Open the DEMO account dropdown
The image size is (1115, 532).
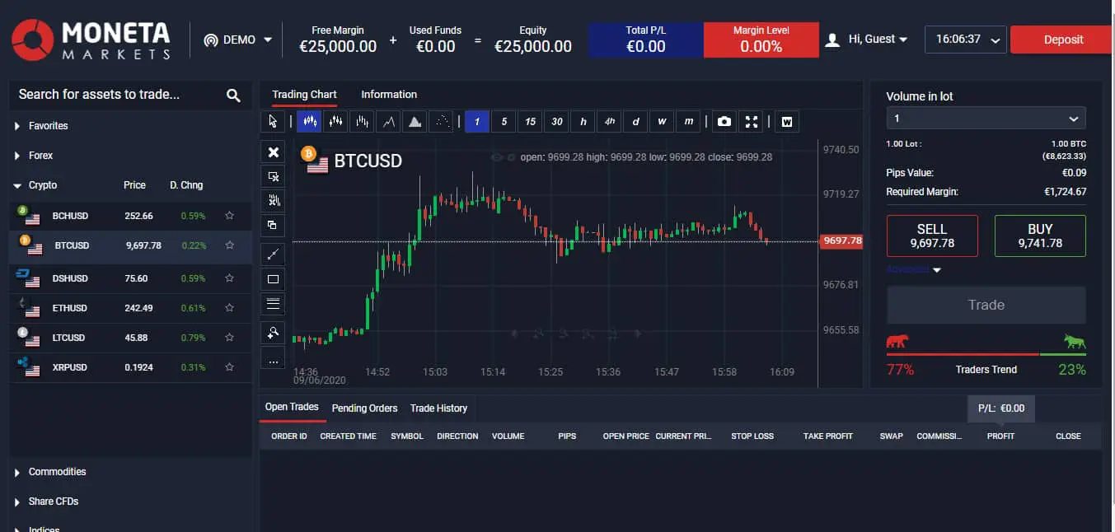(237, 40)
